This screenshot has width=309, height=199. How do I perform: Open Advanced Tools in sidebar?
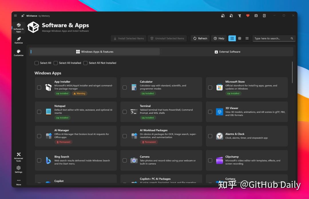point(19,157)
